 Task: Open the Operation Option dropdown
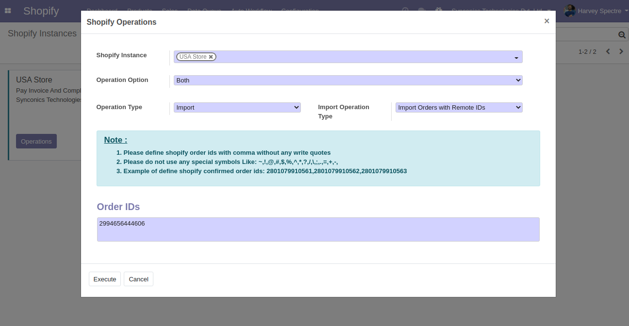[348, 81]
